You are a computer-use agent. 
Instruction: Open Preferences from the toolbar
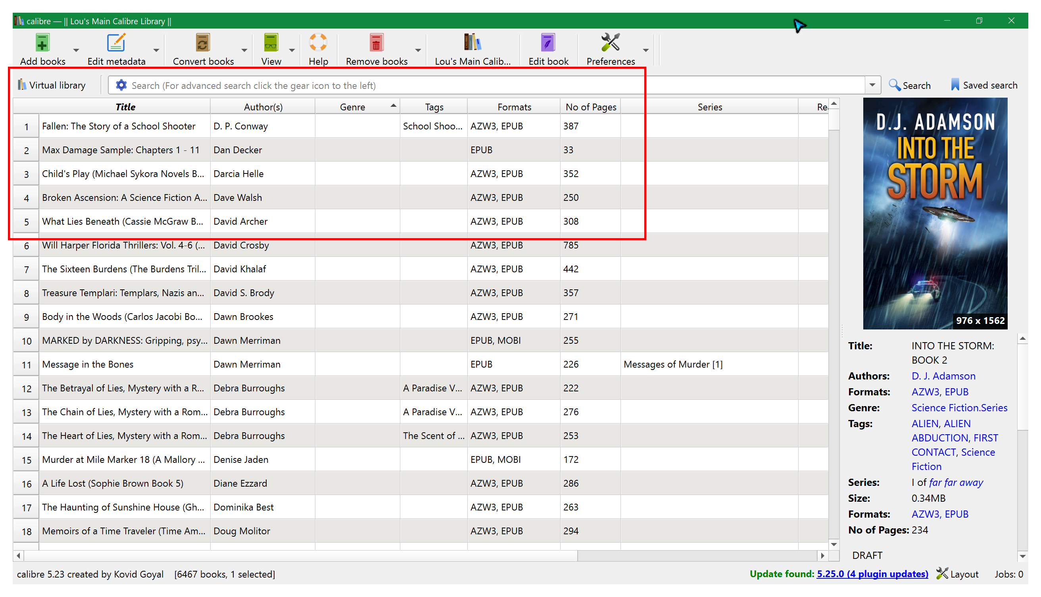pos(611,42)
